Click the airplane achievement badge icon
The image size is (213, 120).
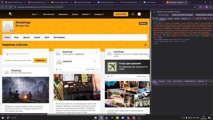112,67
